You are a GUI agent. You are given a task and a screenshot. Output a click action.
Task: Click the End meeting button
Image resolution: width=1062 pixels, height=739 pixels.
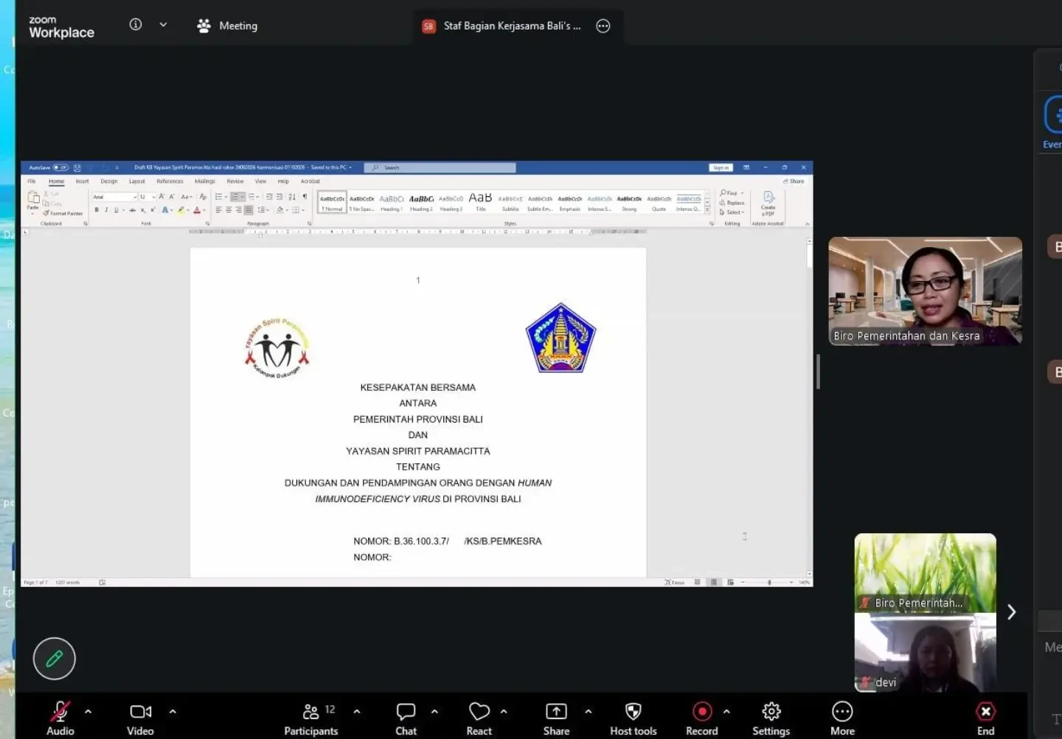[985, 718]
